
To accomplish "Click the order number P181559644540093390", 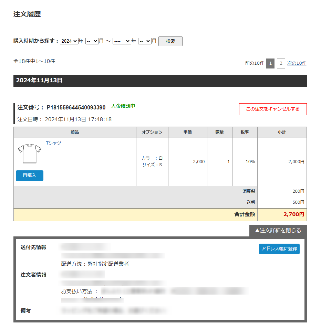I will [x=76, y=108].
